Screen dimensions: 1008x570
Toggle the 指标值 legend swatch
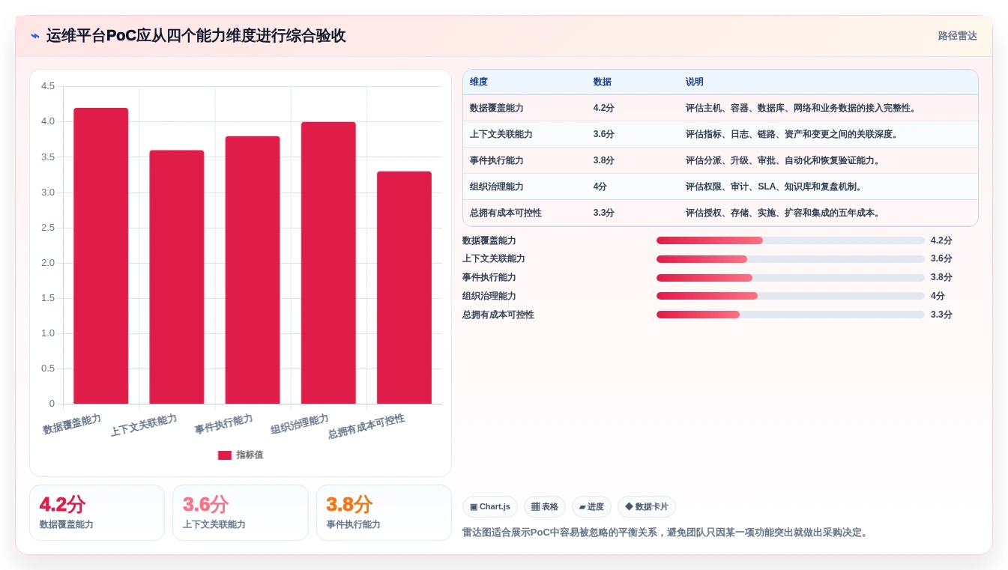(224, 455)
